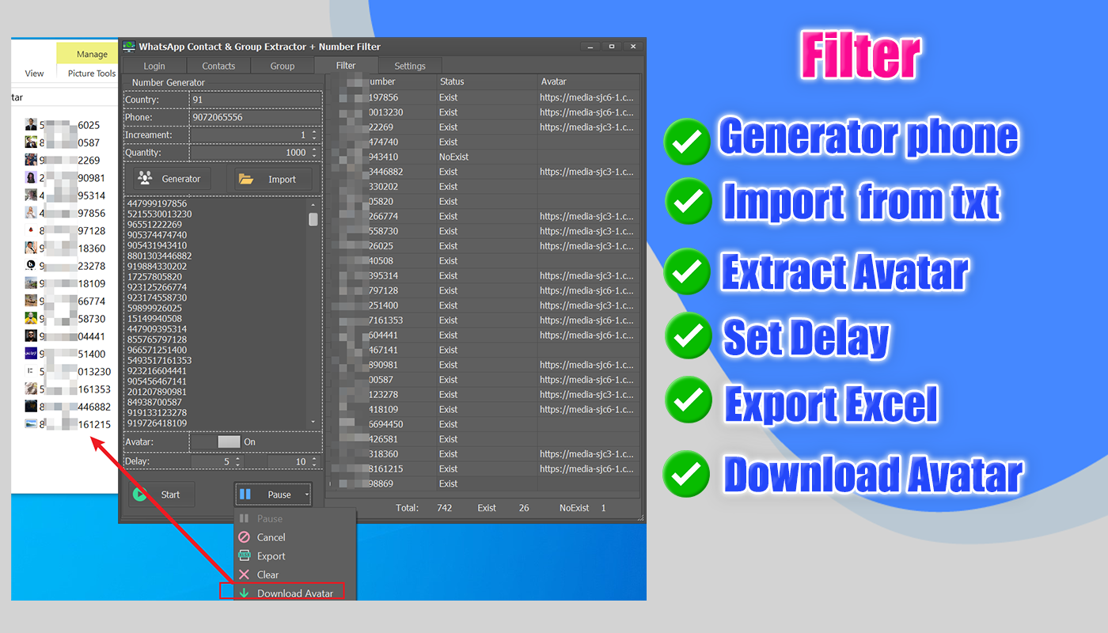Select the Explorer file ending 23278
Image resolution: width=1108 pixels, height=633 pixels.
(65, 266)
